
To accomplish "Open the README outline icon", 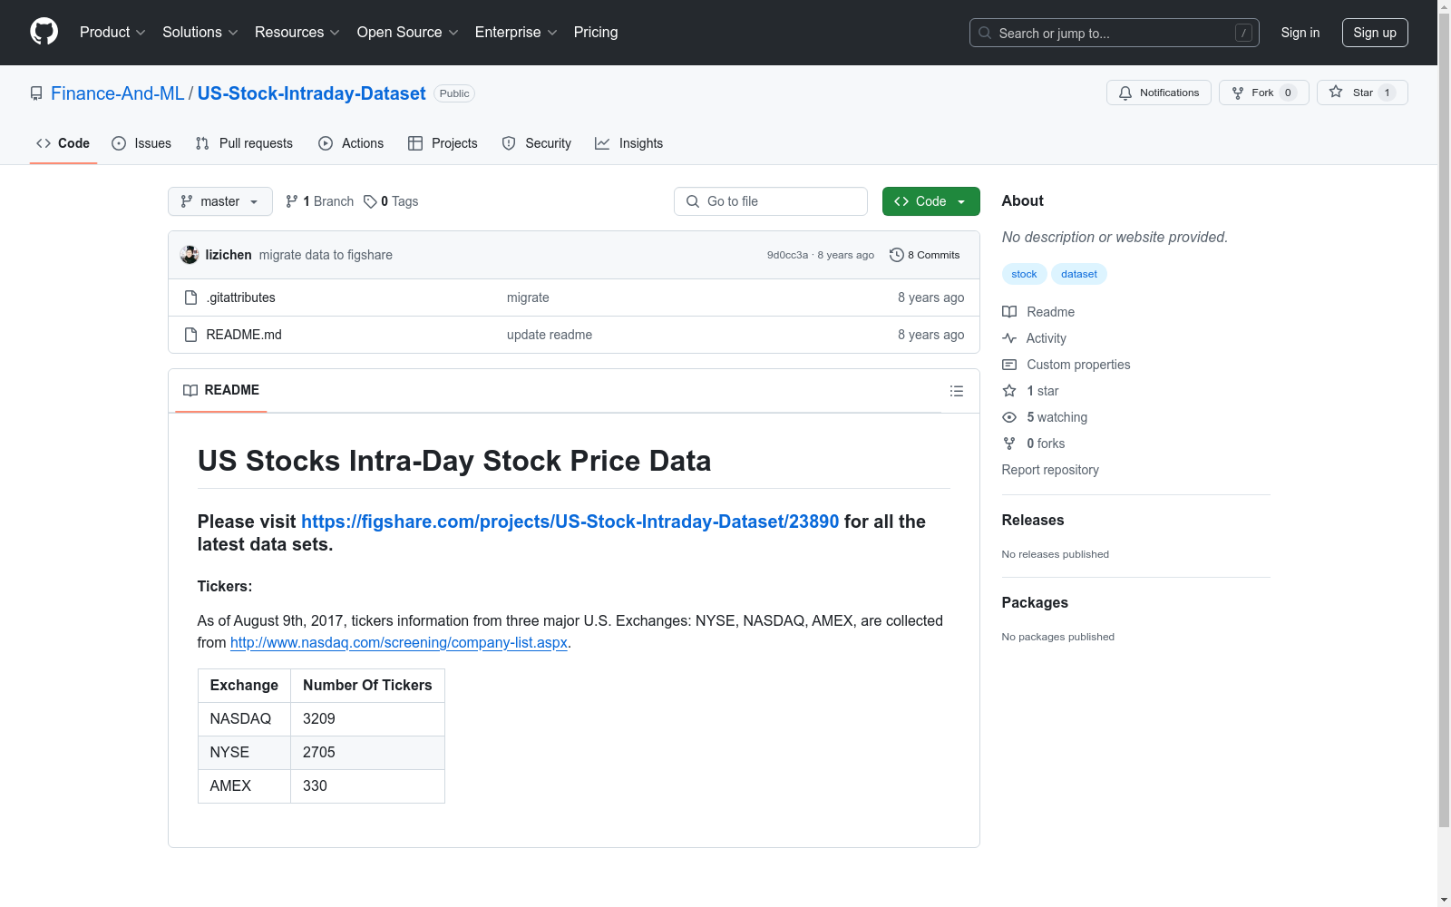I will coord(957,391).
